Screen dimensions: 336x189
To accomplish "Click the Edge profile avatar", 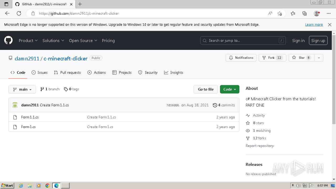I will [x=317, y=13].
